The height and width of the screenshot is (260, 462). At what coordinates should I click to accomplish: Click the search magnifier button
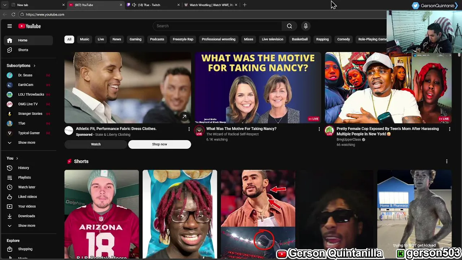pyautogui.click(x=289, y=26)
